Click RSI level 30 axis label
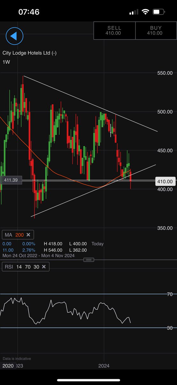This screenshot has height=385, width=177. [x=170, y=328]
